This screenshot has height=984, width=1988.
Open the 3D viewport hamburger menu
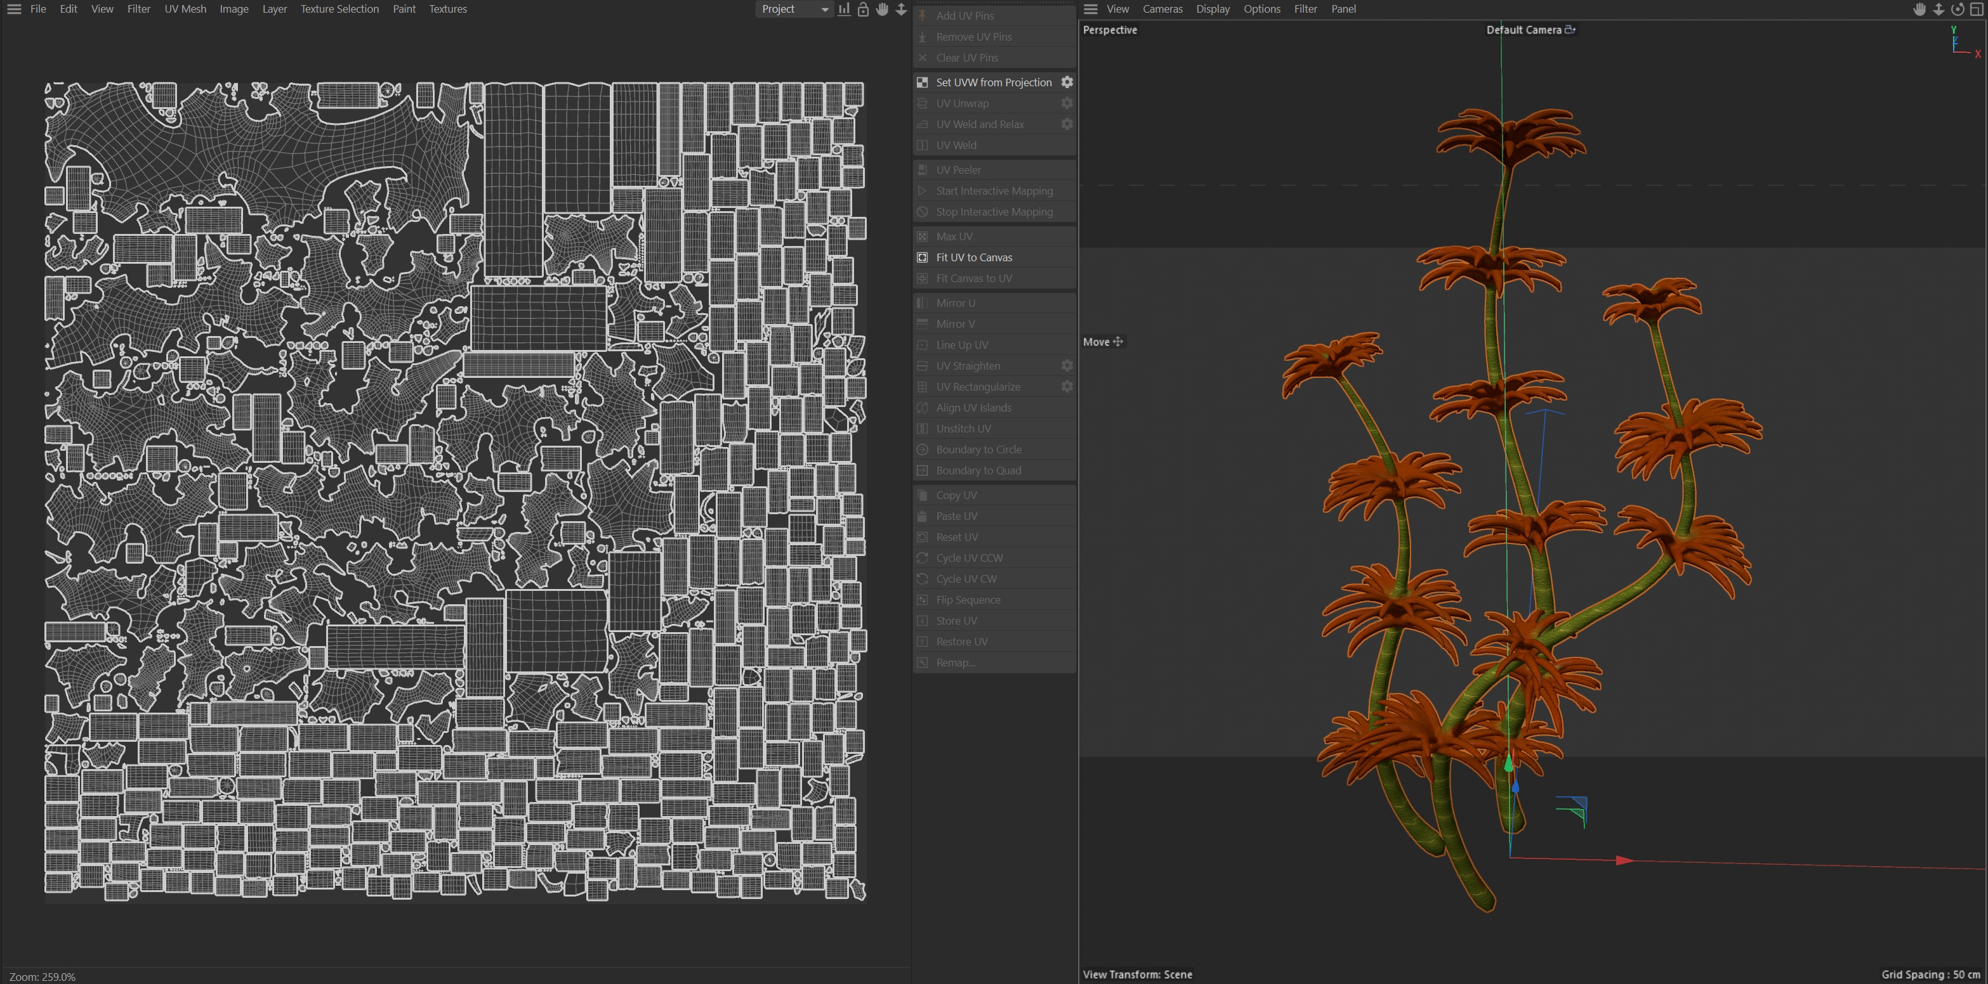1091,10
